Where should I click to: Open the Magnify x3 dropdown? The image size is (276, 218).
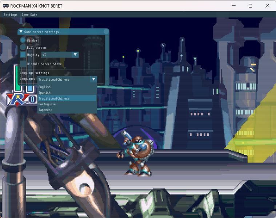60,54
